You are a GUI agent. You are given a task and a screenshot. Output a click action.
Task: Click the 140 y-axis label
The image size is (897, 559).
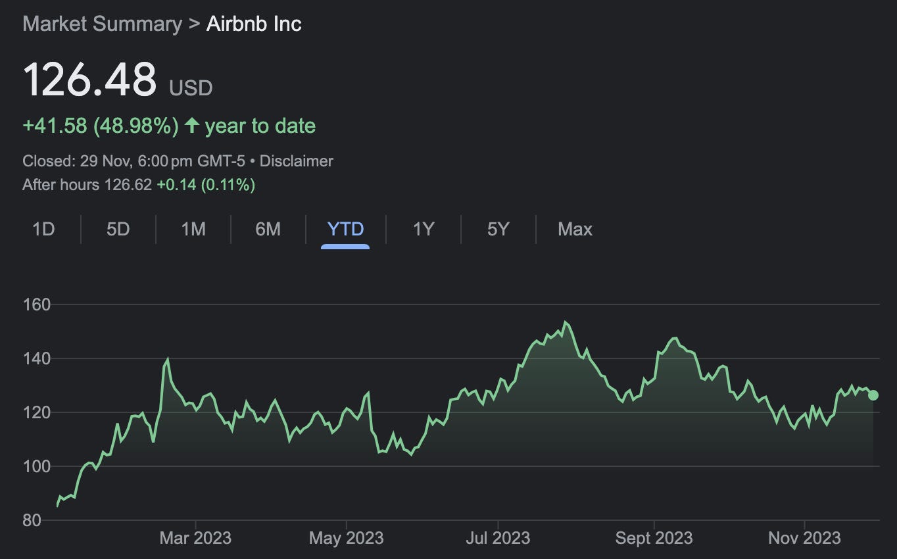[37, 359]
